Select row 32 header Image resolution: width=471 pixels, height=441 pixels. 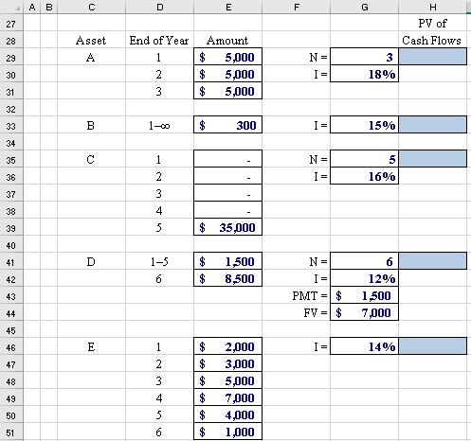tap(11, 109)
